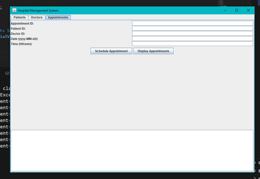The height and width of the screenshot is (179, 260).
Task: Minimize the Hospital Management System window
Action: click(225, 10)
